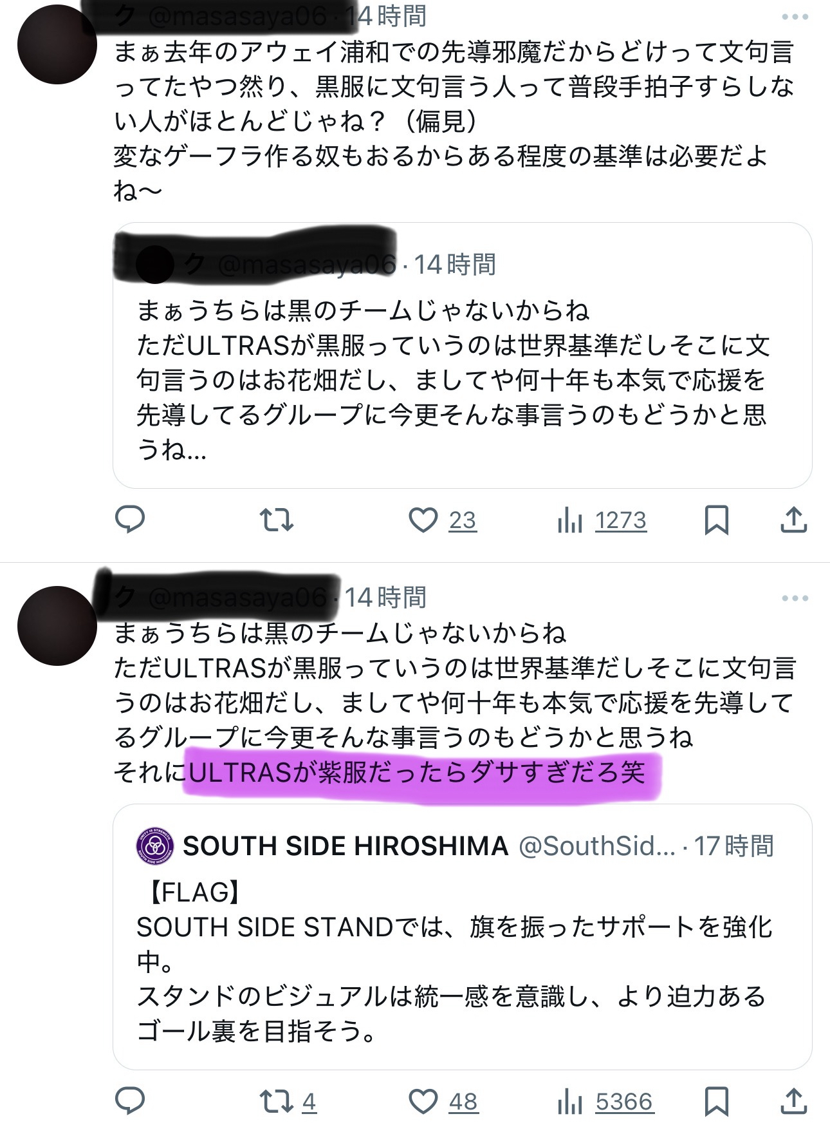Open the first tweet author's profile picture

tap(57, 44)
